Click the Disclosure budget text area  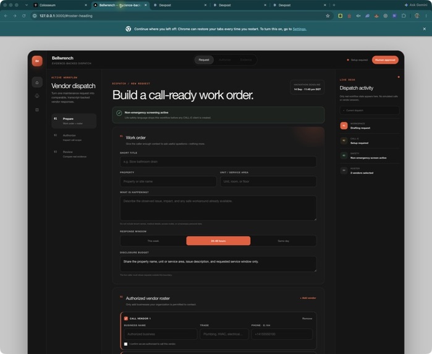(x=218, y=264)
